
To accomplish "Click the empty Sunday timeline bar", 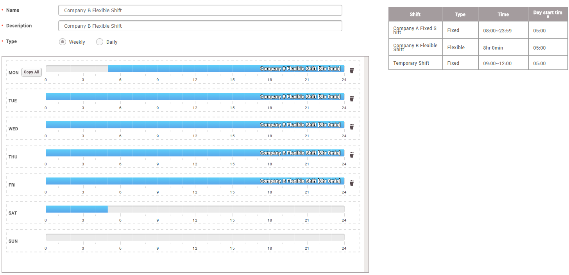I will pyautogui.click(x=195, y=237).
